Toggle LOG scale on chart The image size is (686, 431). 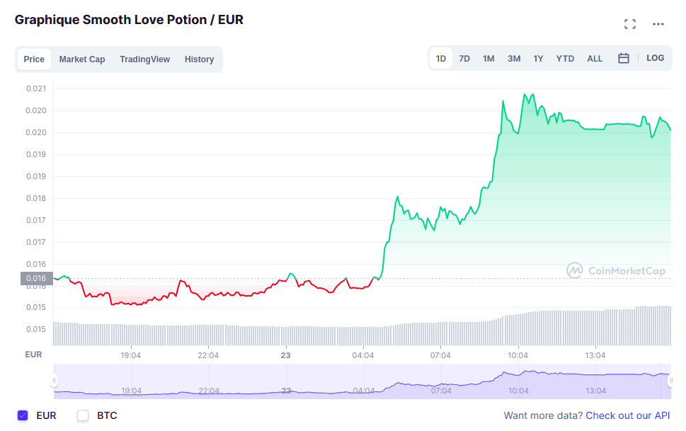tap(655, 58)
